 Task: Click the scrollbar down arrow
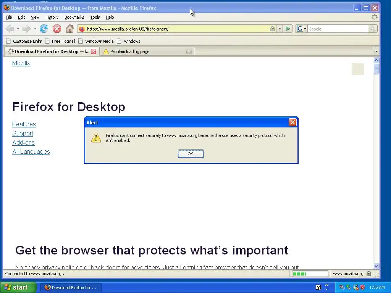[376, 266]
